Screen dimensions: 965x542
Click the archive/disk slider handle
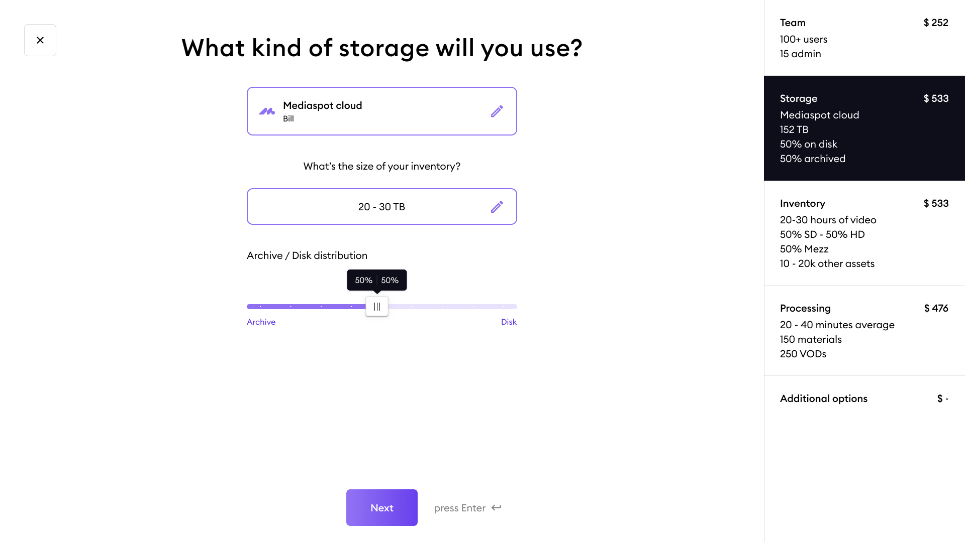pyautogui.click(x=376, y=306)
